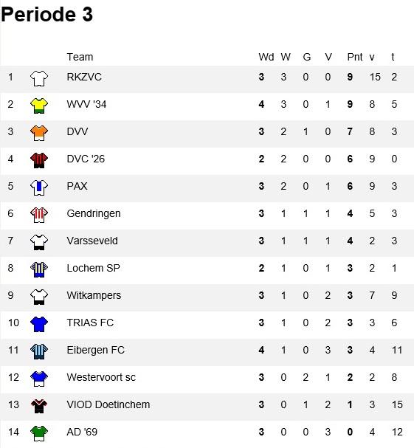Click the Eibergen FC light-blue striped jersey
Screen dimensions: 414x448
click(x=39, y=351)
